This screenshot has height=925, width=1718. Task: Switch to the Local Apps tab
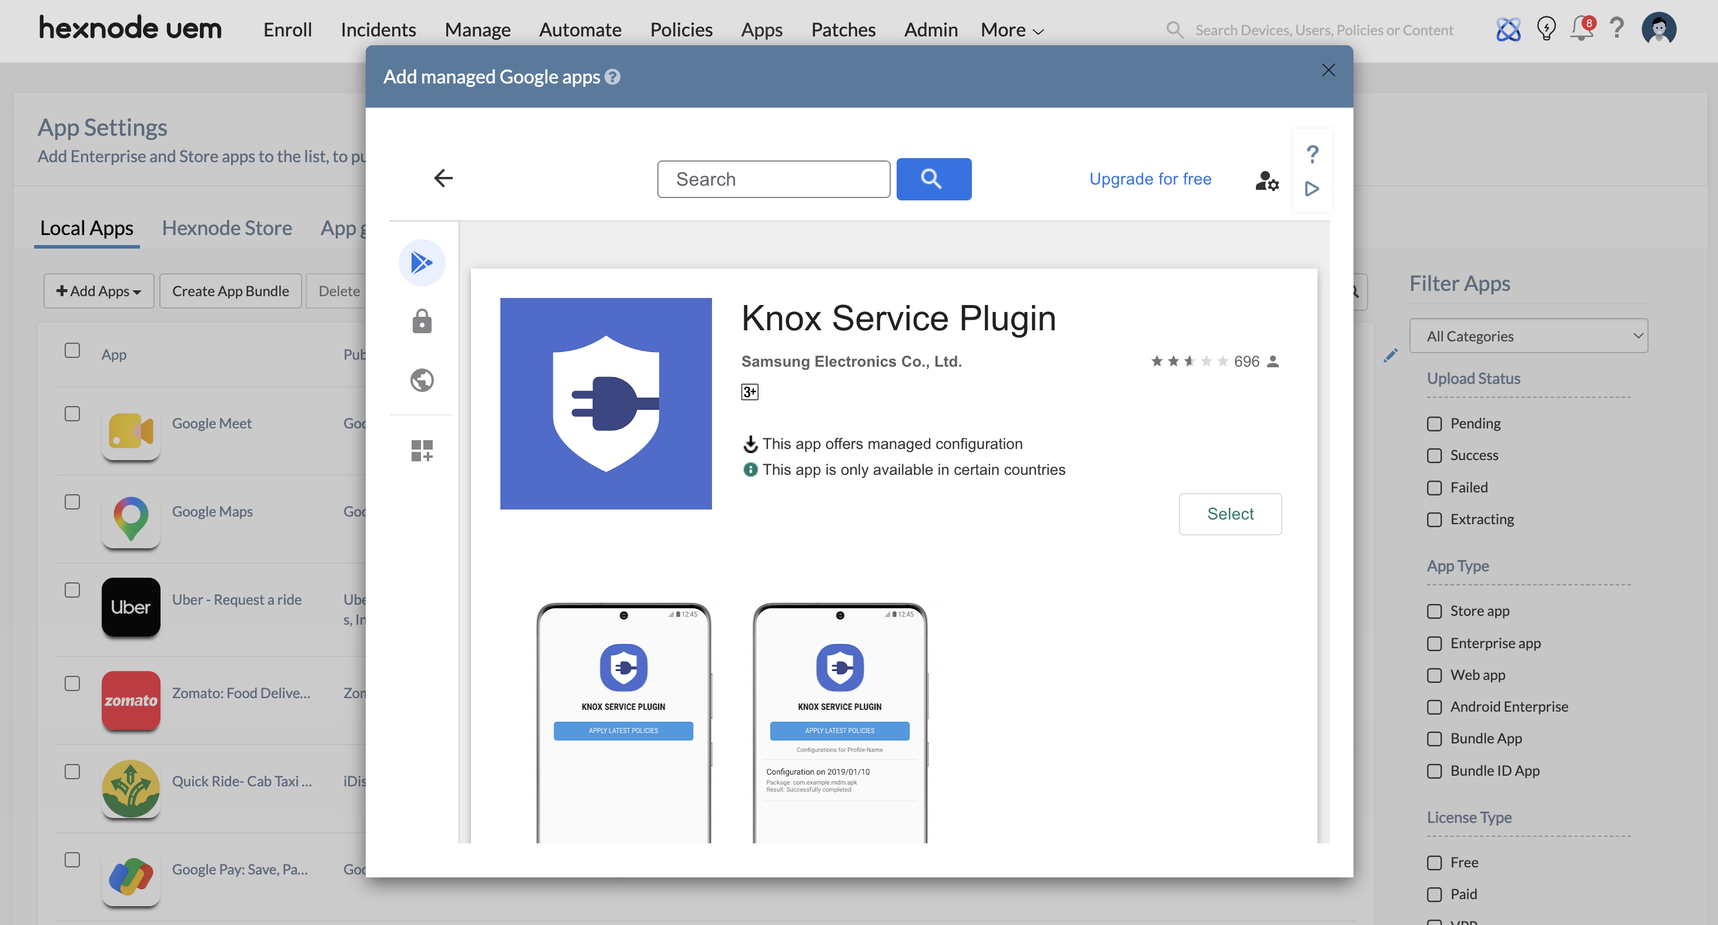[86, 228]
